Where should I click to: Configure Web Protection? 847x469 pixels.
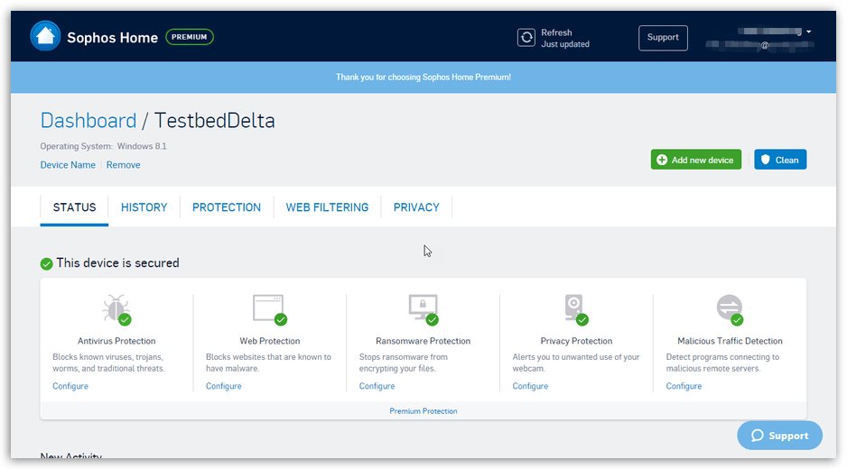(224, 386)
